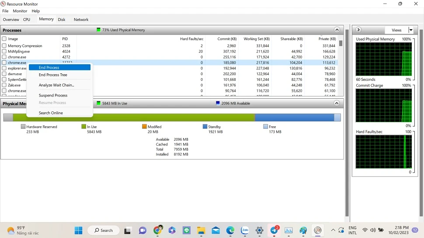Hide the graphs pane with arrow button

[x=358, y=30]
